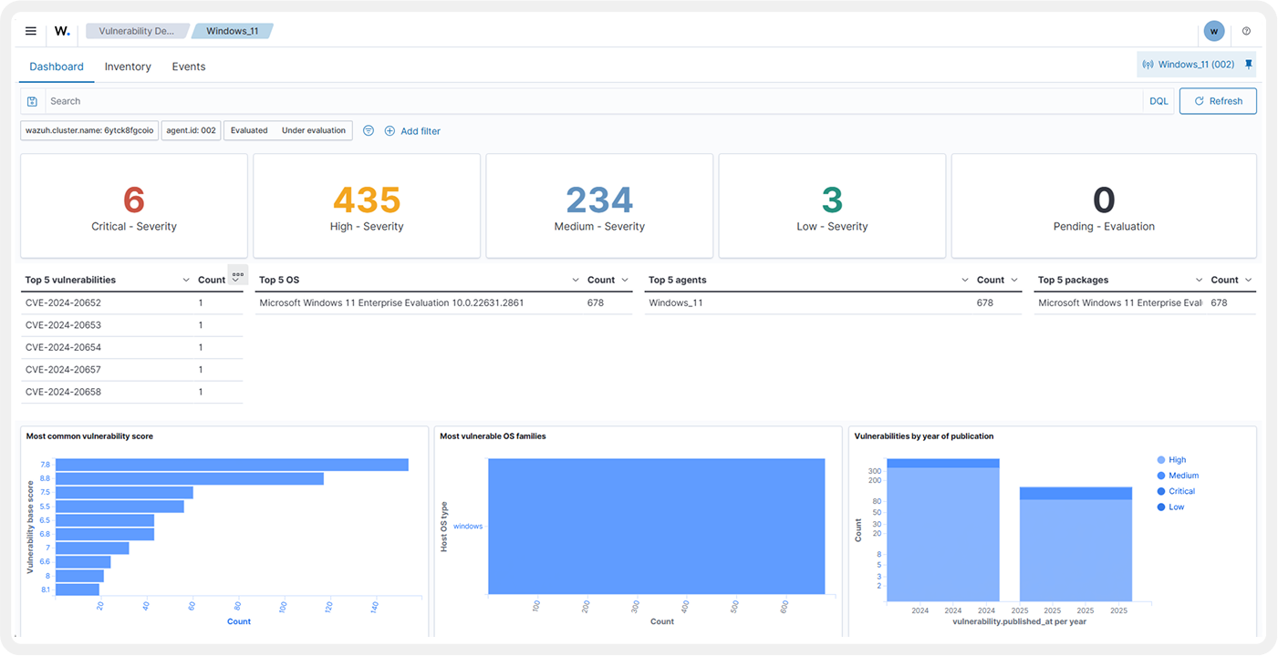
Task: Click the Medium legend color dot
Action: coord(1161,476)
